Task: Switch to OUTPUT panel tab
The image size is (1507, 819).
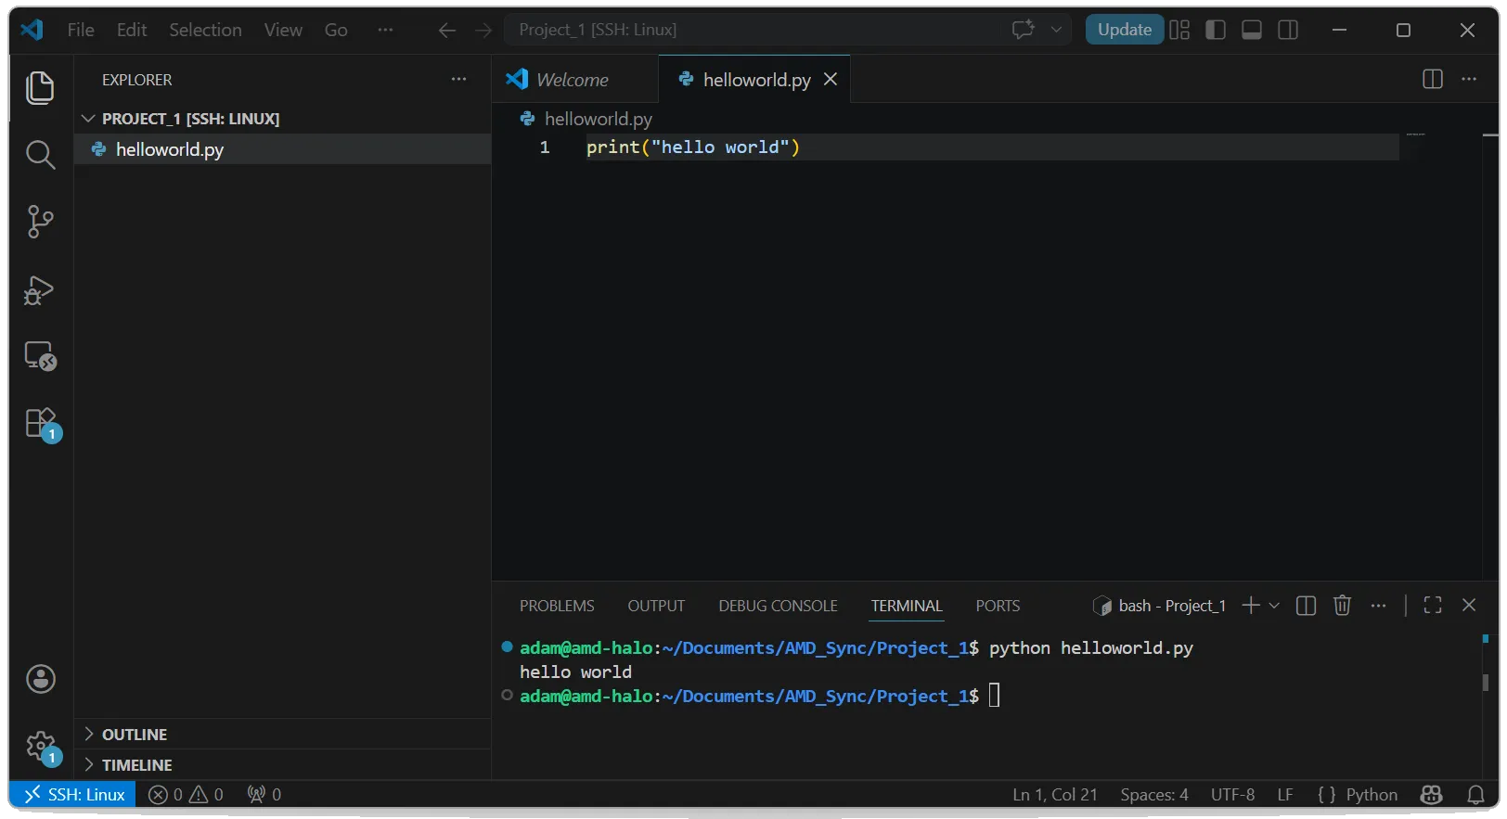Action: 656,606
